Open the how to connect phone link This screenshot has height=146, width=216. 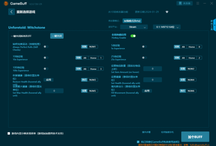click(x=168, y=132)
